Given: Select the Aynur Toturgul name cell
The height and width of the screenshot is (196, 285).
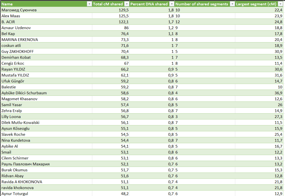Looking at the screenshot, I should click(x=14, y=194).
